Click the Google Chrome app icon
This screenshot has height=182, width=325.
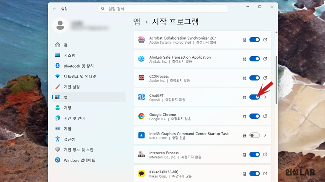click(x=141, y=116)
